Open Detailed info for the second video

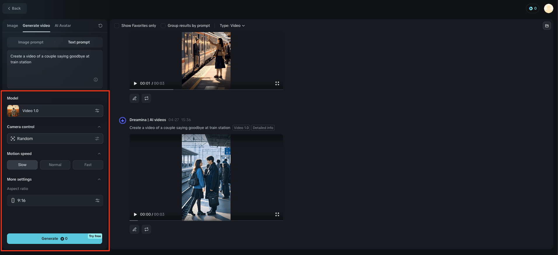pyautogui.click(x=263, y=128)
